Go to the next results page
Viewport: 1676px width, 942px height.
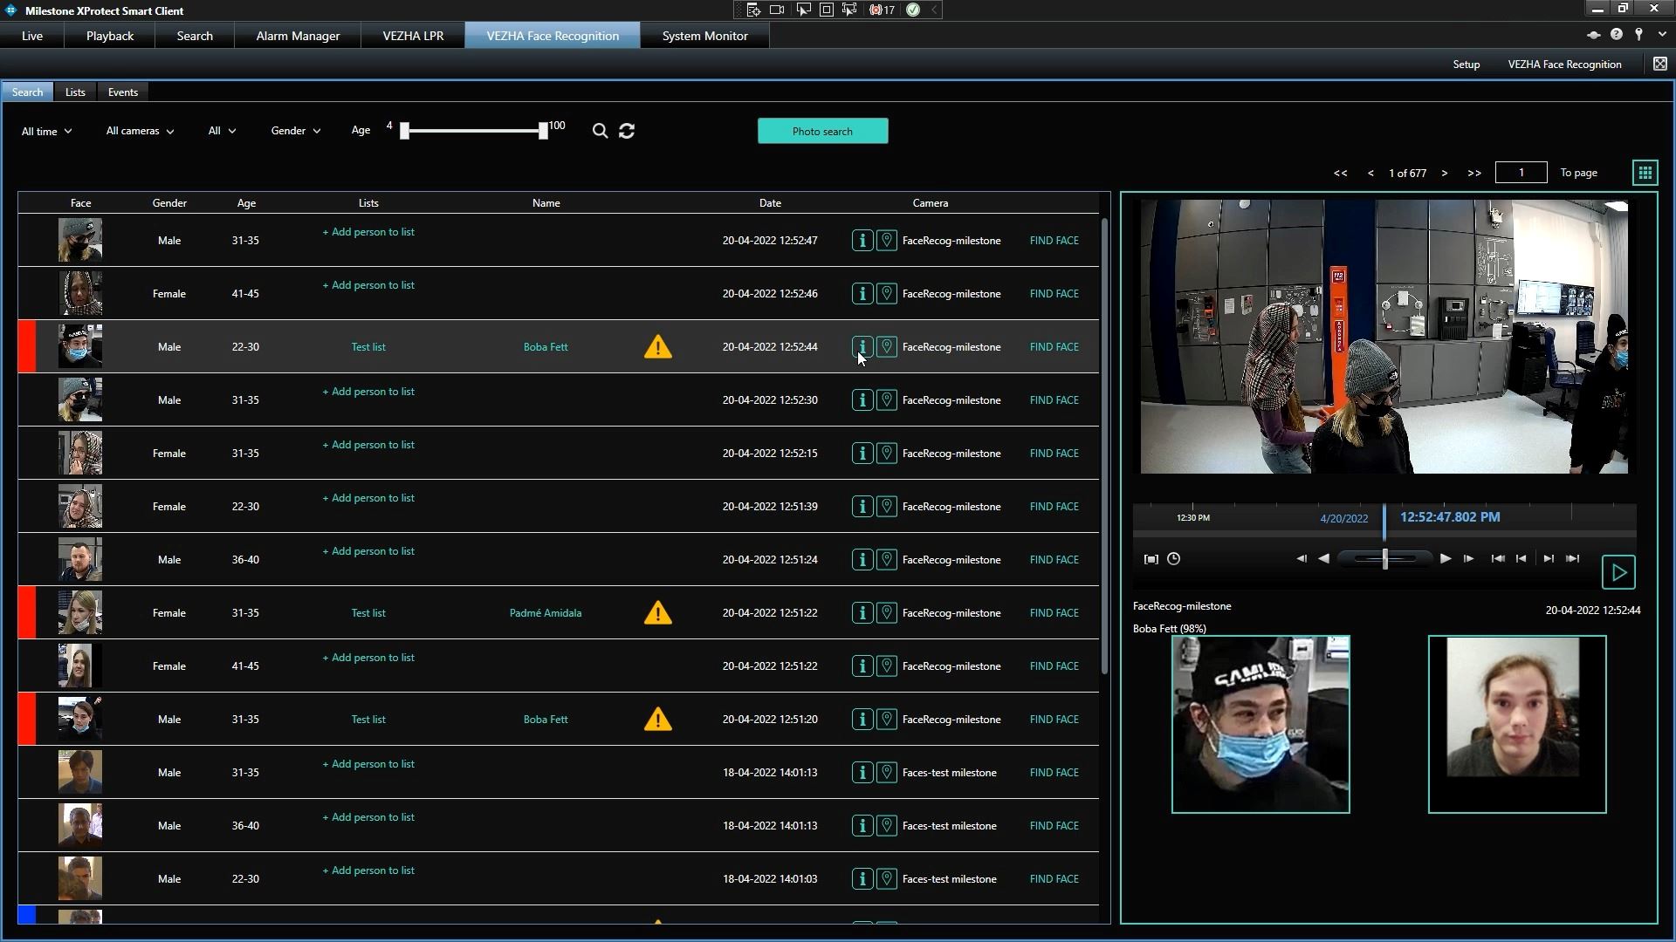click(x=1445, y=174)
